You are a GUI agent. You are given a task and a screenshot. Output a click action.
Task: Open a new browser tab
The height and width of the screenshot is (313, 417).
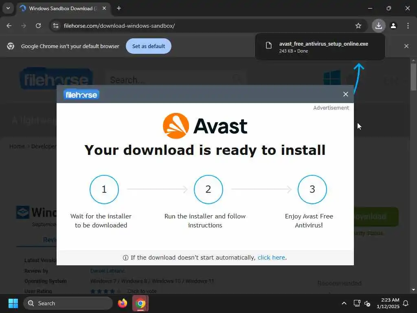pos(119,9)
